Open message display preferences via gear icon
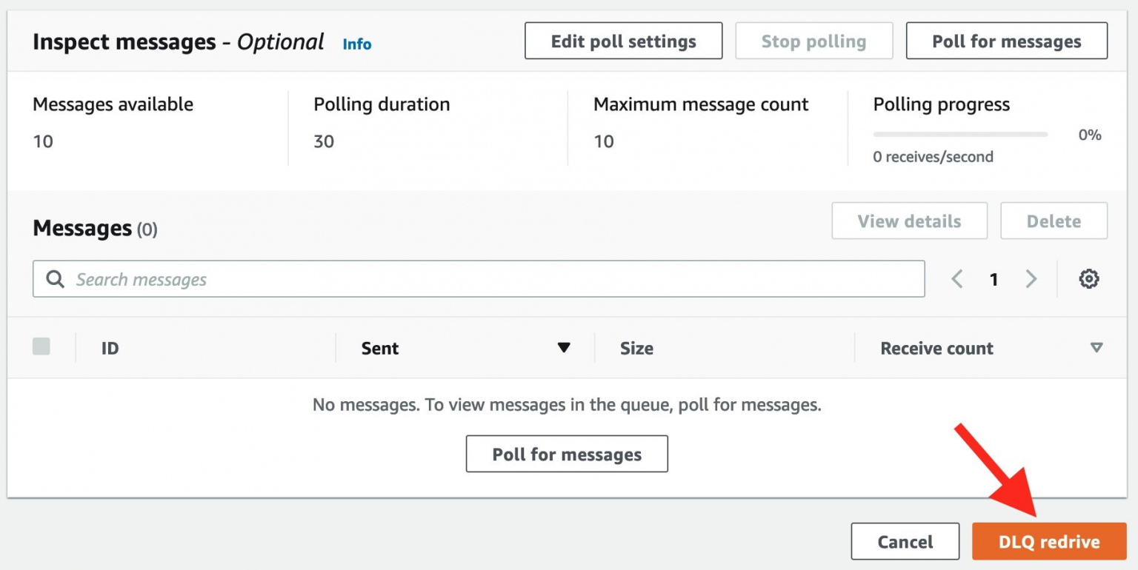Viewport: 1138px width, 570px height. (1088, 278)
